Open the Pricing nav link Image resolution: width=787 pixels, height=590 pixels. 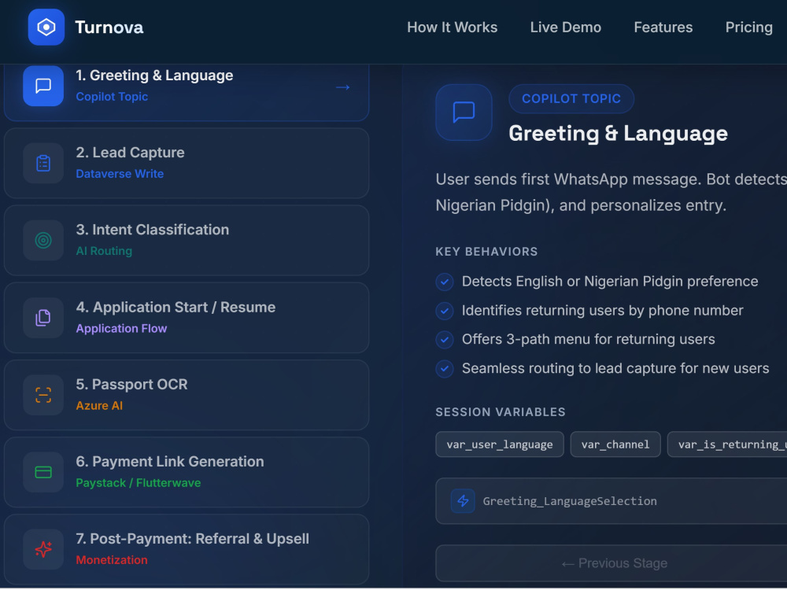(x=748, y=27)
